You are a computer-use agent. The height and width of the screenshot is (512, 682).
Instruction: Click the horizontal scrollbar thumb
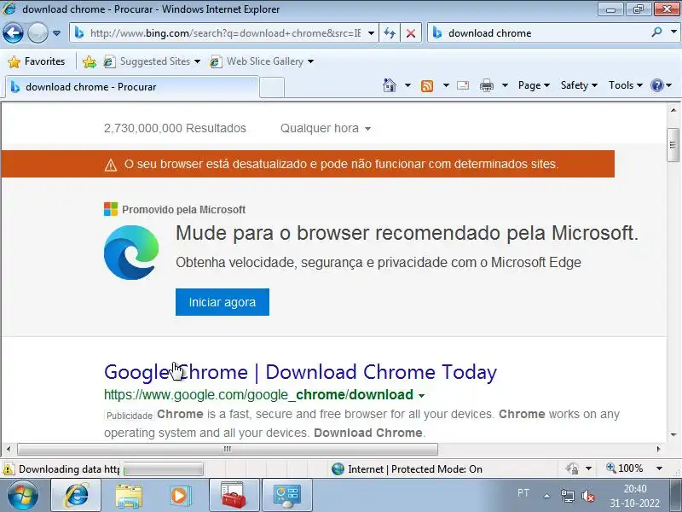tap(228, 449)
